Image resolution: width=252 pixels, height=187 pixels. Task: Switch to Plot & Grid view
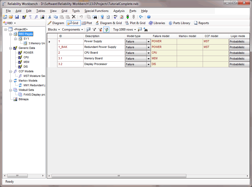135,23
